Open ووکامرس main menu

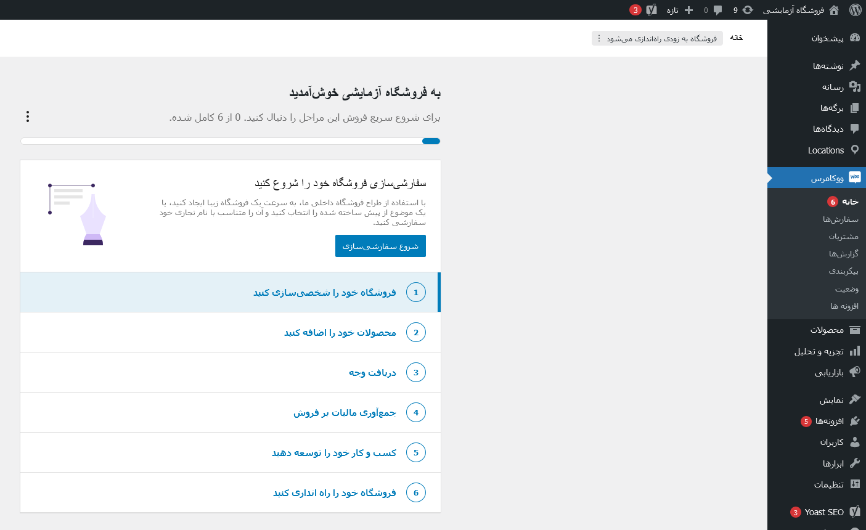[x=817, y=177]
